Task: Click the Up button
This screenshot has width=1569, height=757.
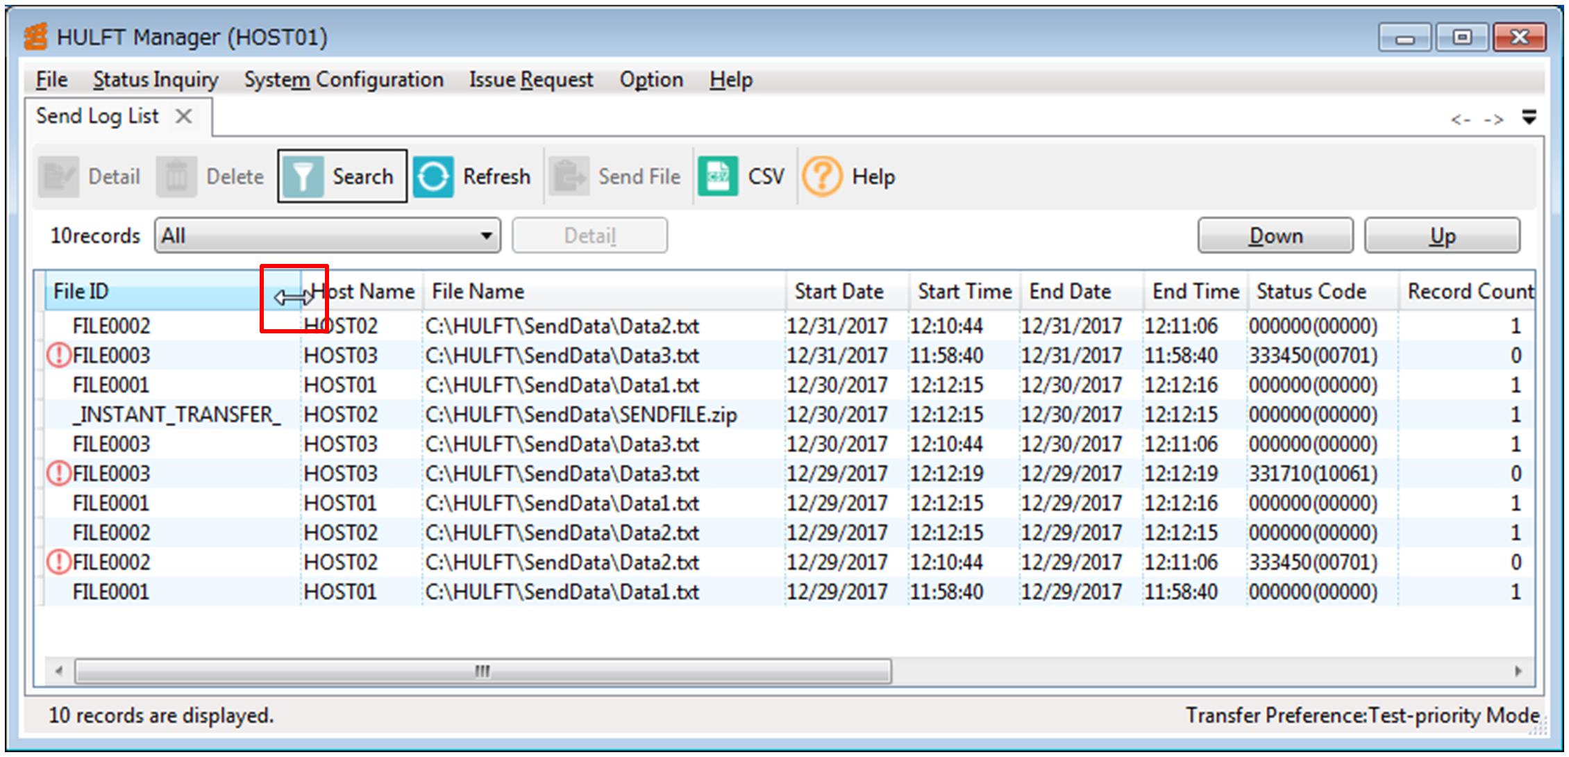Action: click(1442, 236)
